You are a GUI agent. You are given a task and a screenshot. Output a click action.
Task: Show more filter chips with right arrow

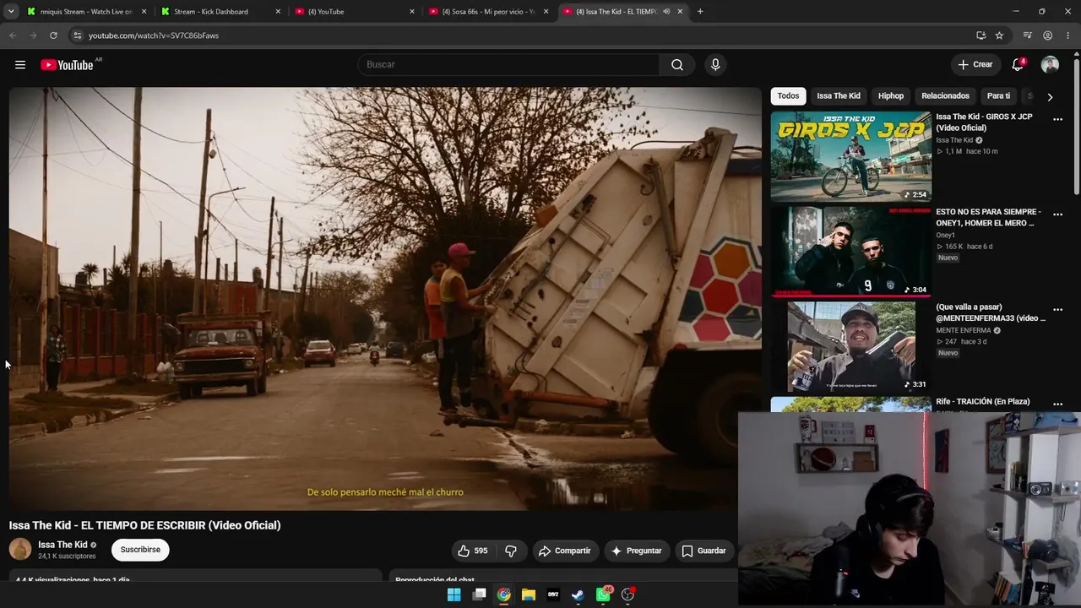[x=1050, y=96]
